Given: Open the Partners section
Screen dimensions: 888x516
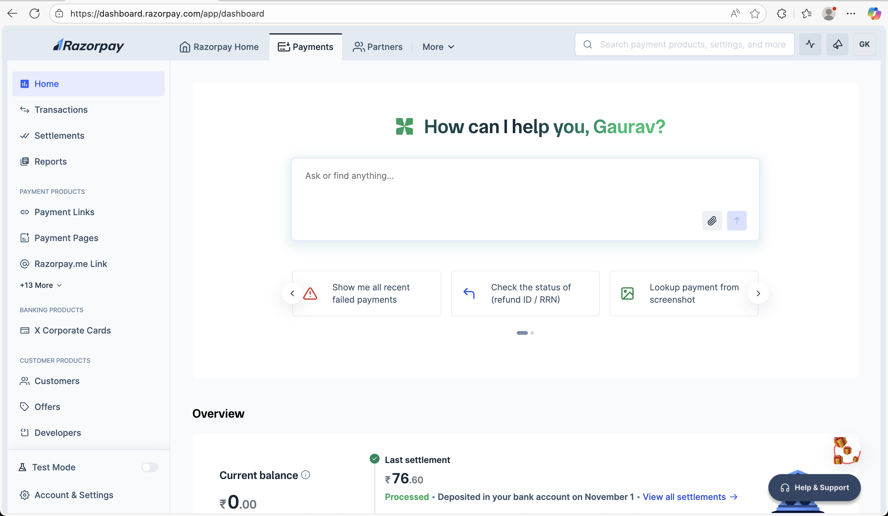Looking at the screenshot, I should pos(378,47).
